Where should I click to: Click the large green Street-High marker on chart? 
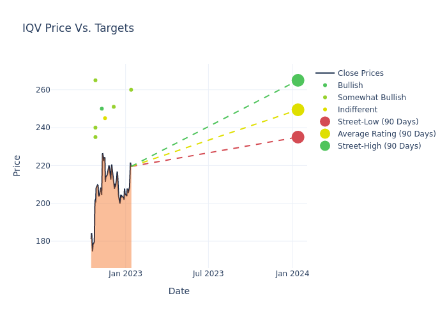(298, 80)
